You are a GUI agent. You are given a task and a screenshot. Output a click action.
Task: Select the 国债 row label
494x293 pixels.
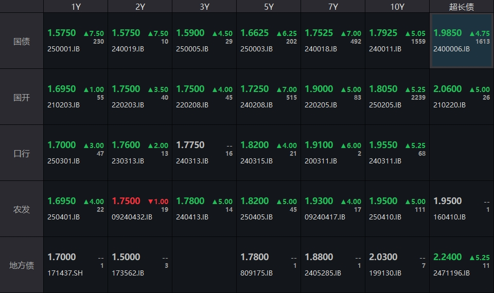click(x=22, y=41)
